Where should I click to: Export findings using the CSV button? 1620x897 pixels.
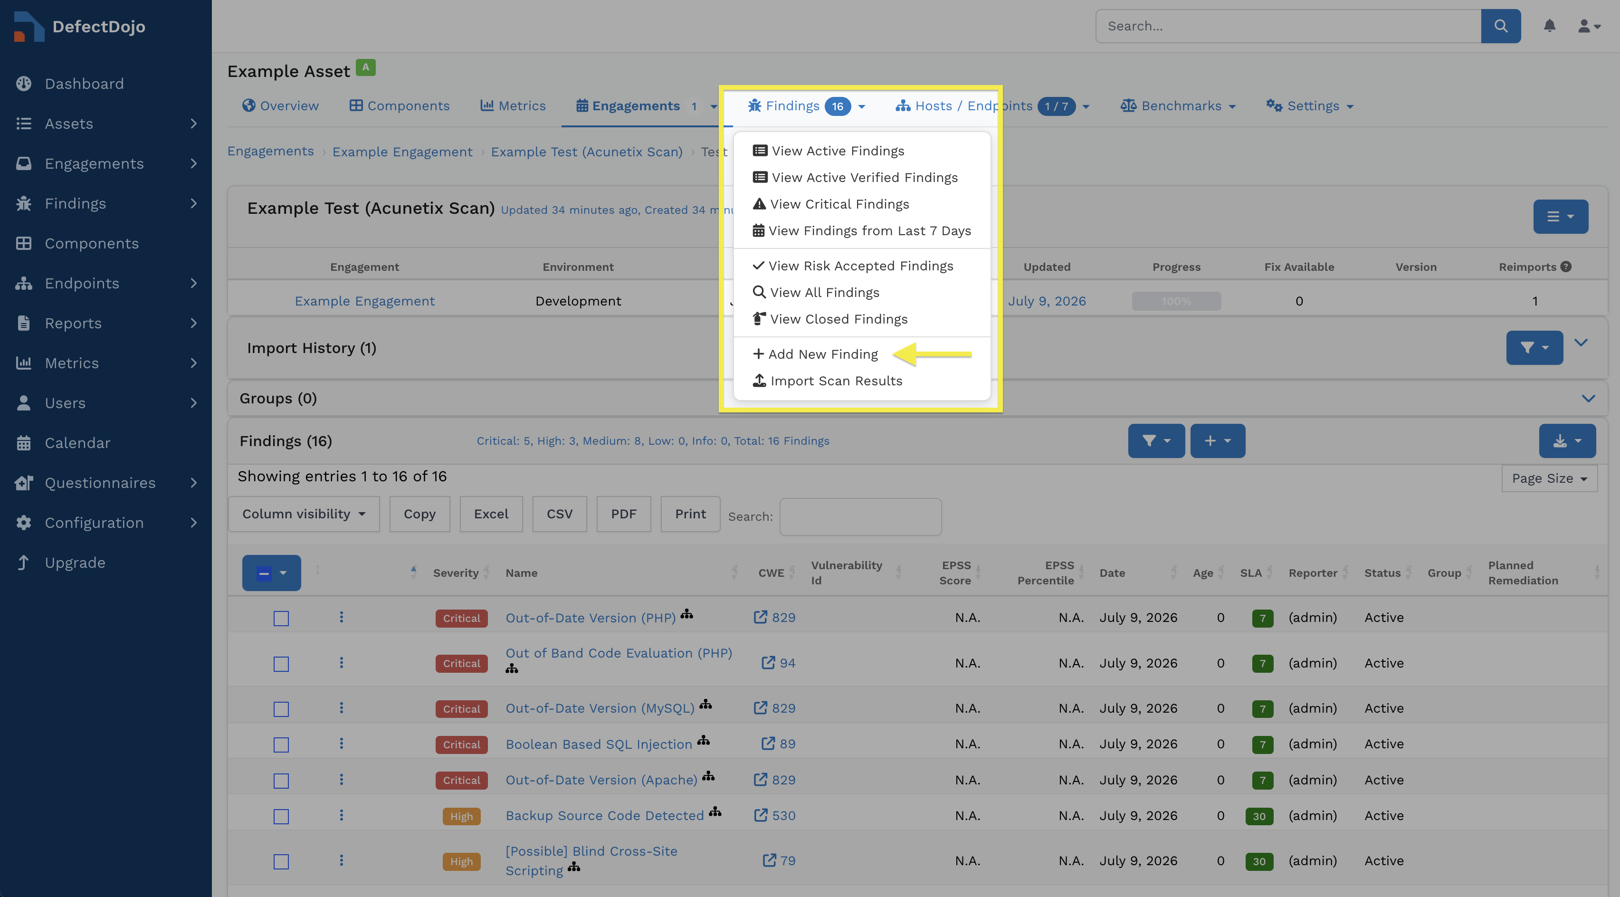(x=560, y=514)
